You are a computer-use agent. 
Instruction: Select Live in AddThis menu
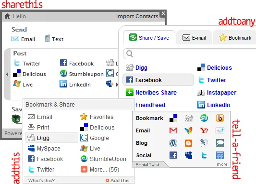(90, 148)
